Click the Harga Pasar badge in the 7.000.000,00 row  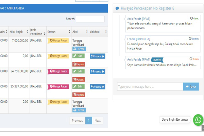click(58, 40)
